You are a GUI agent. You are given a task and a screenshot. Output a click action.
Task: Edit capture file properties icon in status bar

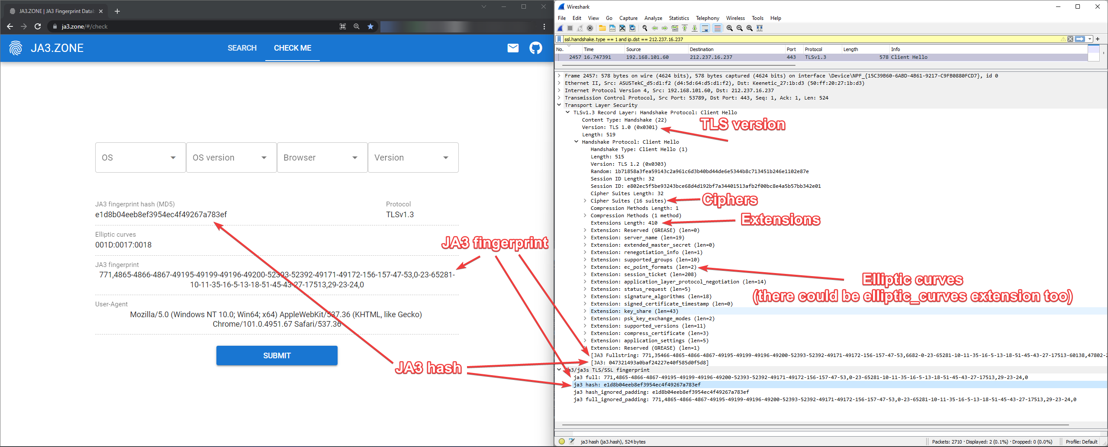(x=572, y=441)
